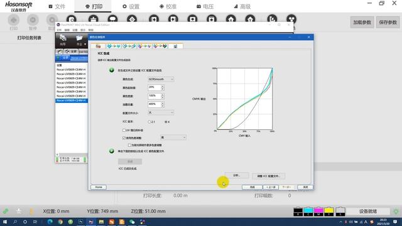Click the 400% value input field

[x=155, y=105]
